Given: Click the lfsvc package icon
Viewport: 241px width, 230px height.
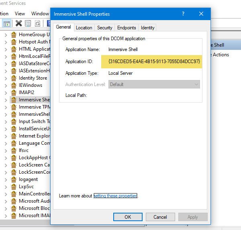Looking at the screenshot, I should (14, 150).
